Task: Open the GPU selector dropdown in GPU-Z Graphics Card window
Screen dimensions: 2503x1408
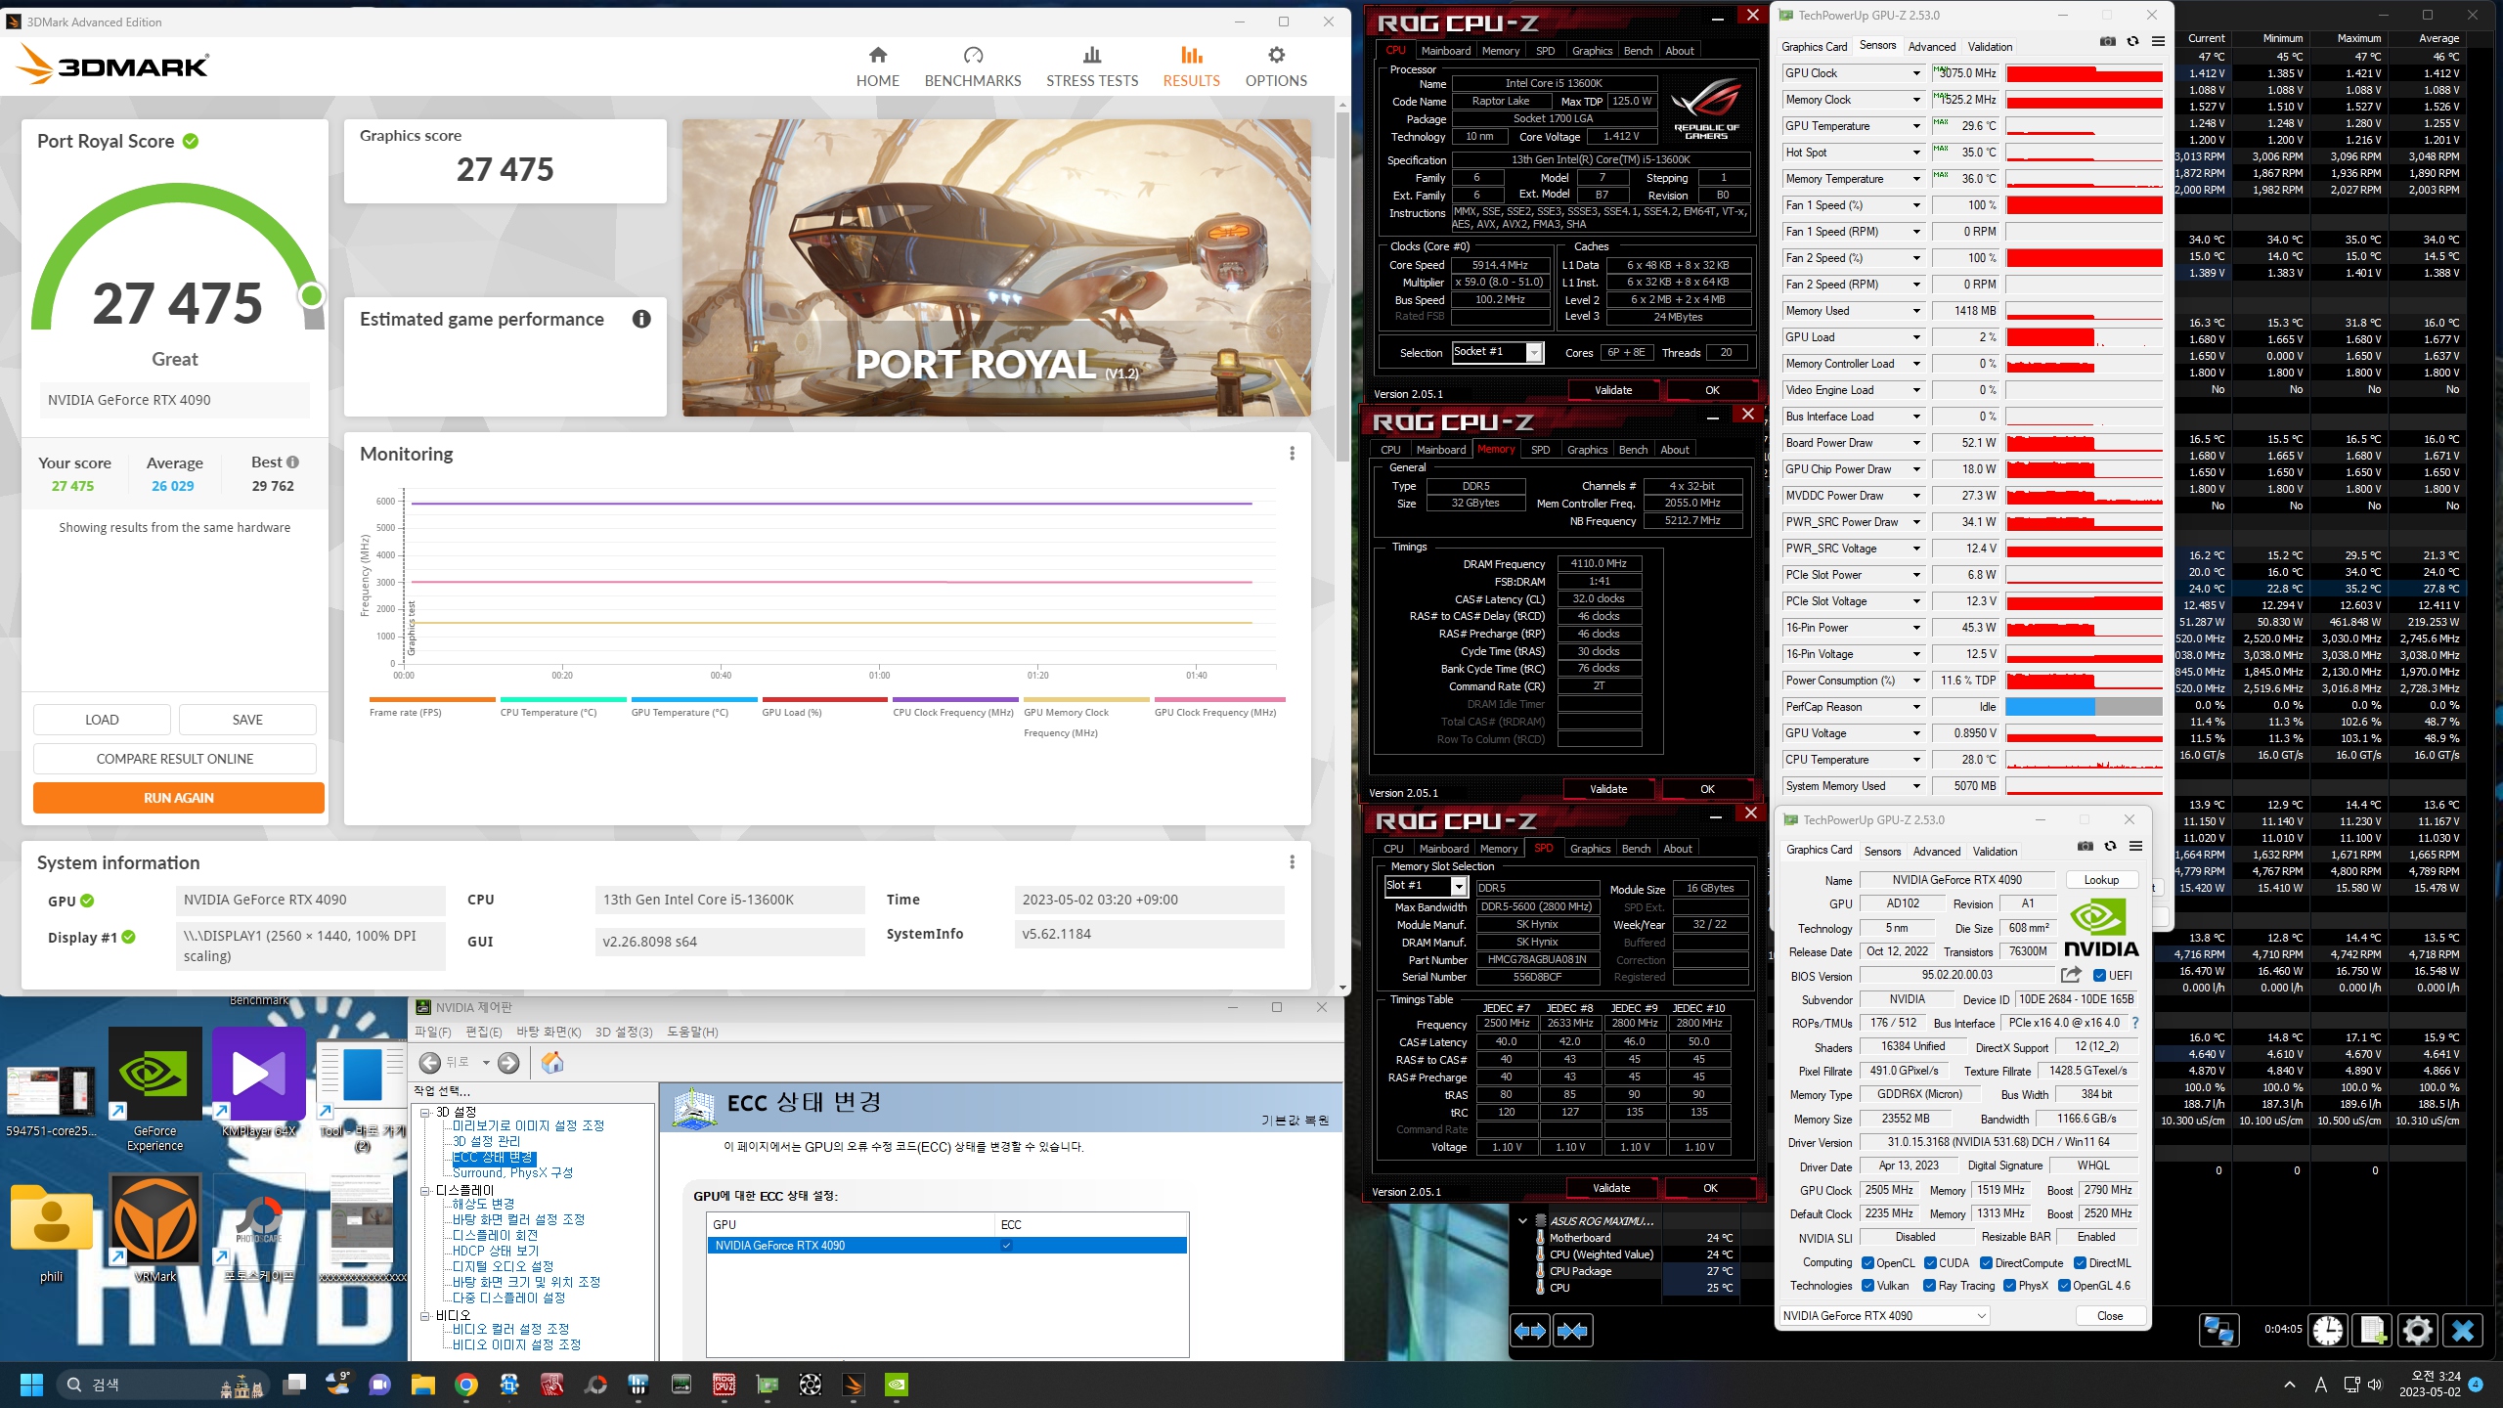Action: [1884, 1315]
